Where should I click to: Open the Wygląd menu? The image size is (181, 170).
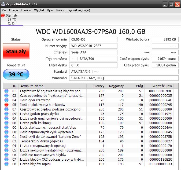coord(39,10)
